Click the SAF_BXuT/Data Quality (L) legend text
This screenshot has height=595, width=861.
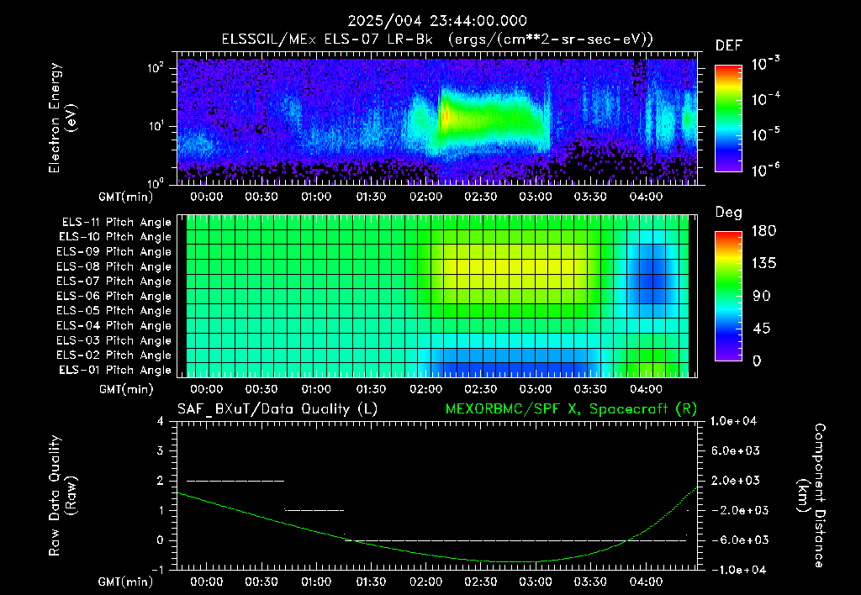(277, 409)
